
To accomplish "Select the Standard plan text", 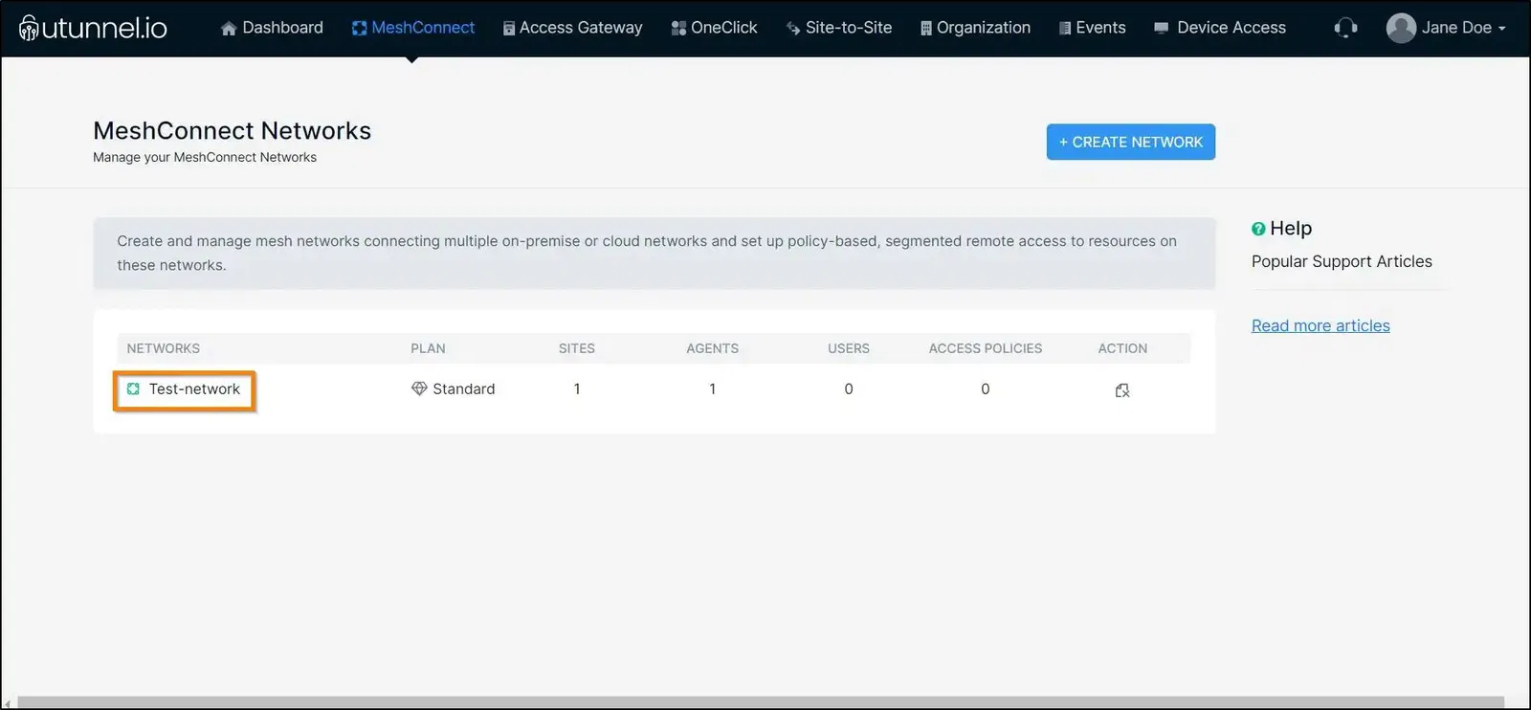I will [464, 389].
